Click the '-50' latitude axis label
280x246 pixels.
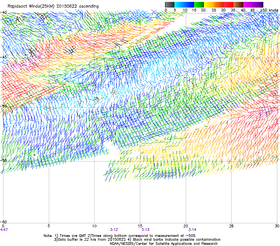tap(4, 106)
